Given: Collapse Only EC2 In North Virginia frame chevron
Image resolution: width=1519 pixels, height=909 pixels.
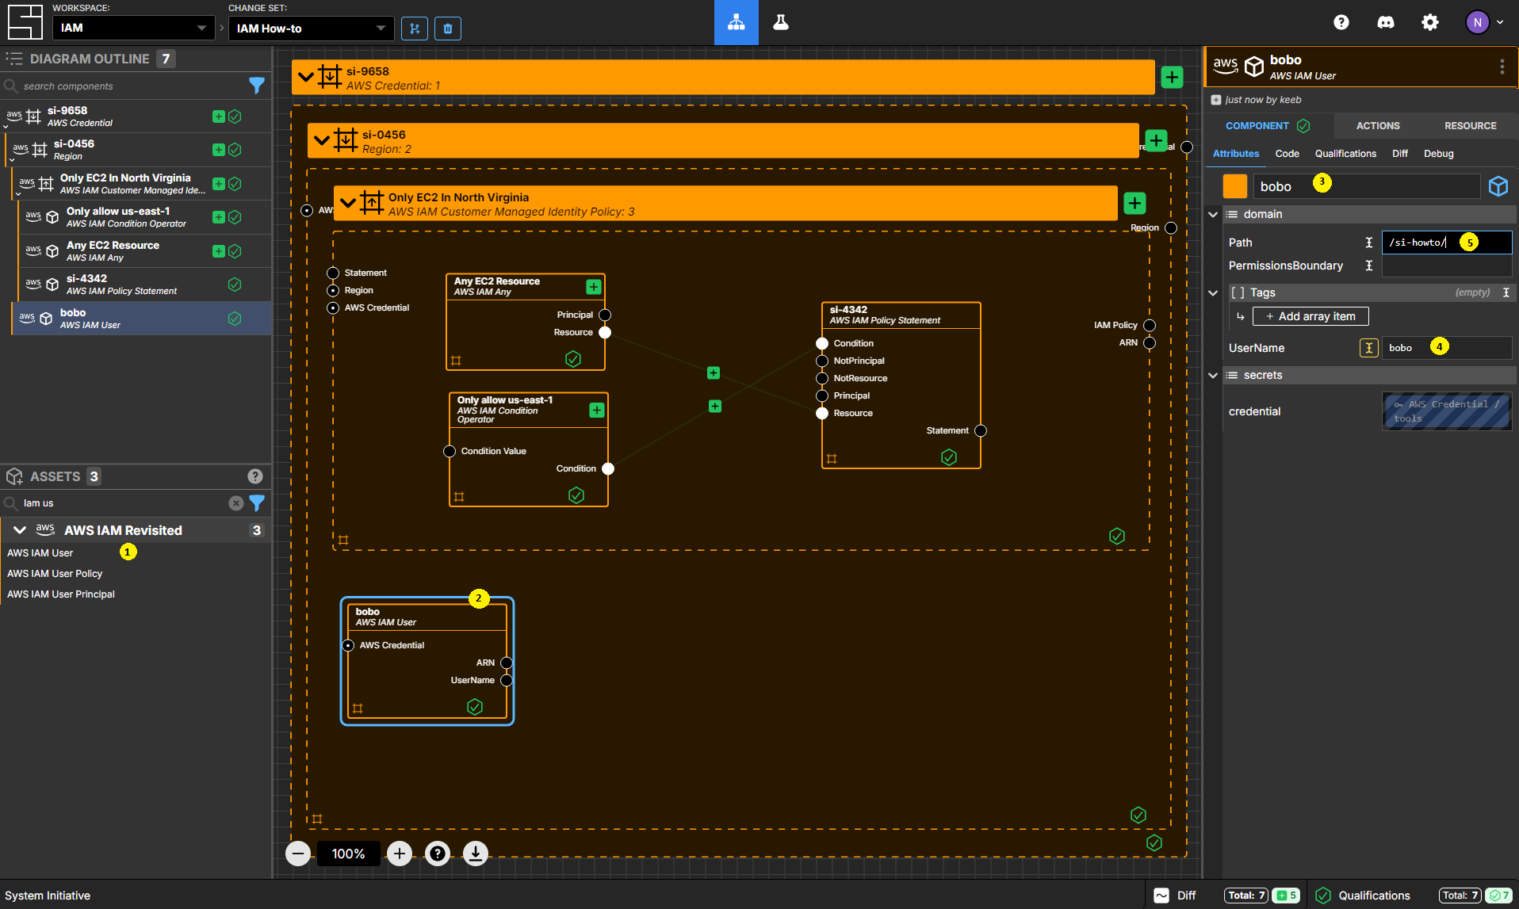Looking at the screenshot, I should (x=348, y=203).
